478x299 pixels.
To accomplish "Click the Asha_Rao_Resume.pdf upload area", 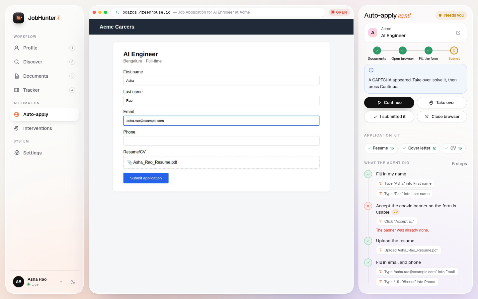I will pyautogui.click(x=221, y=162).
